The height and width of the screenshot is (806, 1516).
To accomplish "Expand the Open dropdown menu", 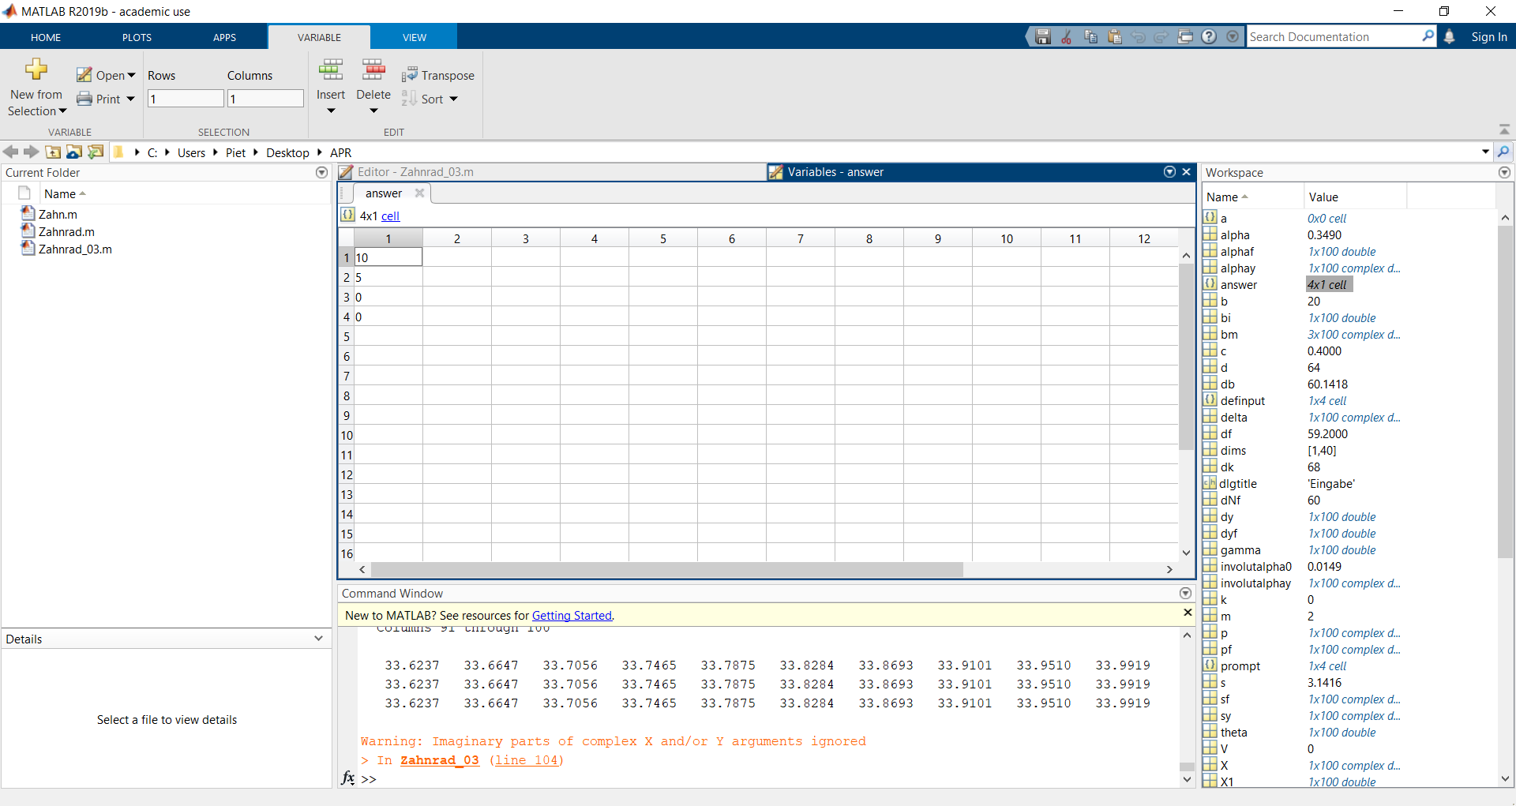I will 132,76.
